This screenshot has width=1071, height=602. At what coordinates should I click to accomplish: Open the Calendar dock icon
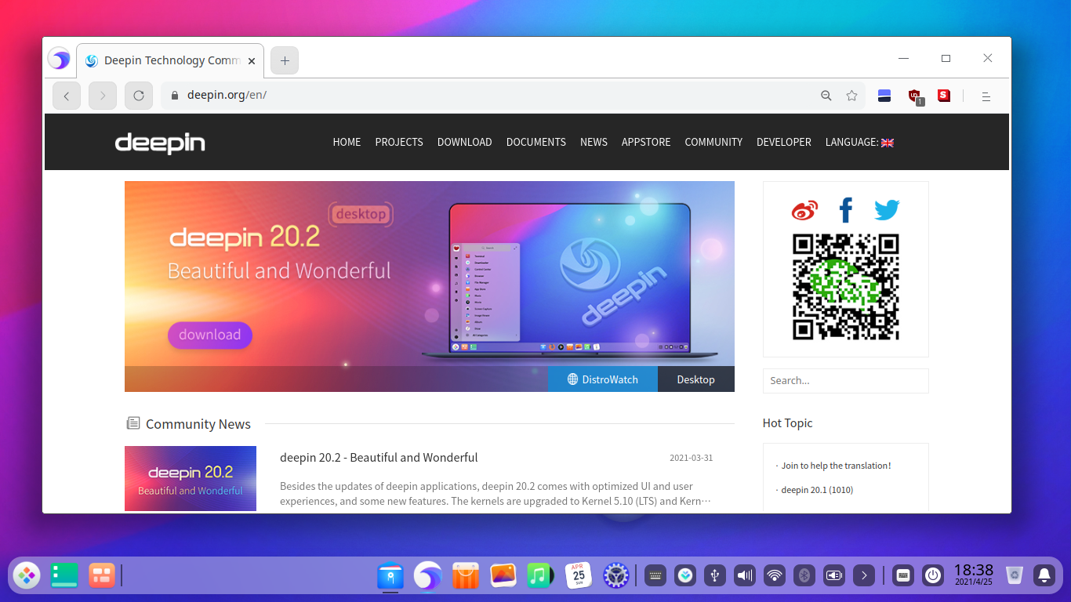(x=579, y=576)
